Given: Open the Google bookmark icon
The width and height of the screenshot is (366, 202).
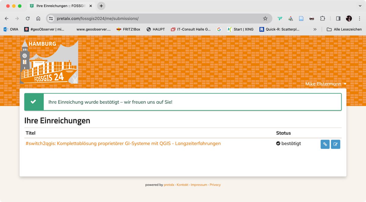Looking at the screenshot, I should pos(219,30).
